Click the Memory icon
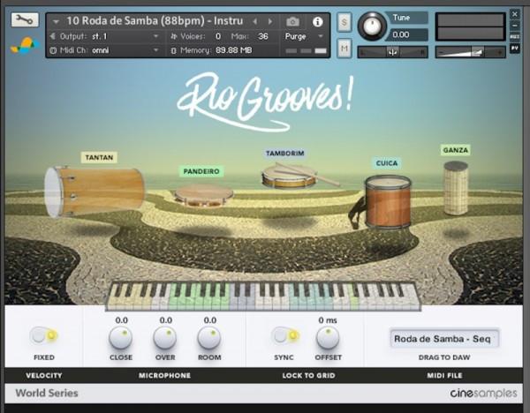This screenshot has width=530, height=413. pyautogui.click(x=173, y=50)
